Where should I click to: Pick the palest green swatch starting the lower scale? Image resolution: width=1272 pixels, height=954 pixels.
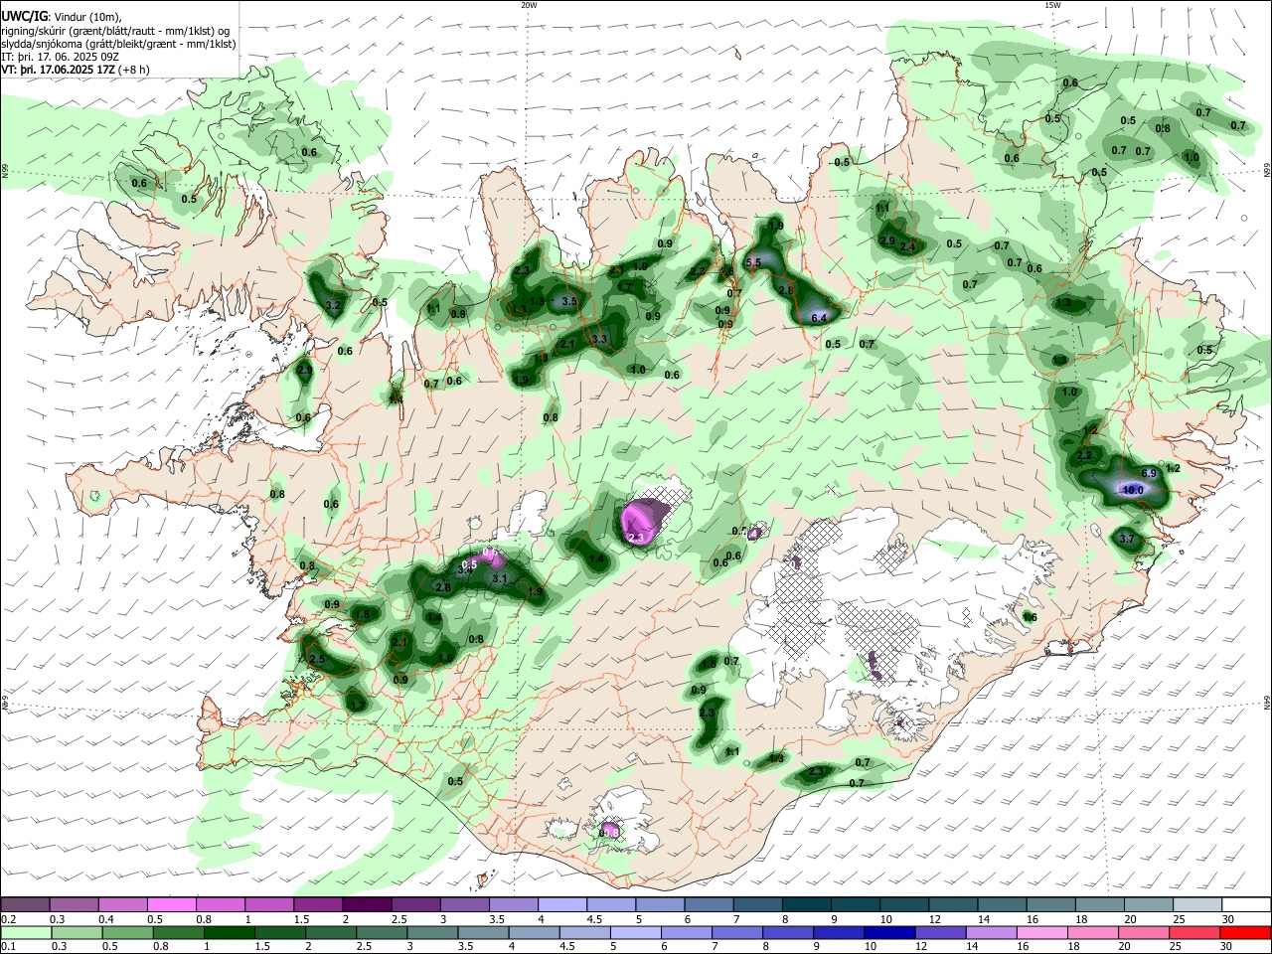coord(26,932)
